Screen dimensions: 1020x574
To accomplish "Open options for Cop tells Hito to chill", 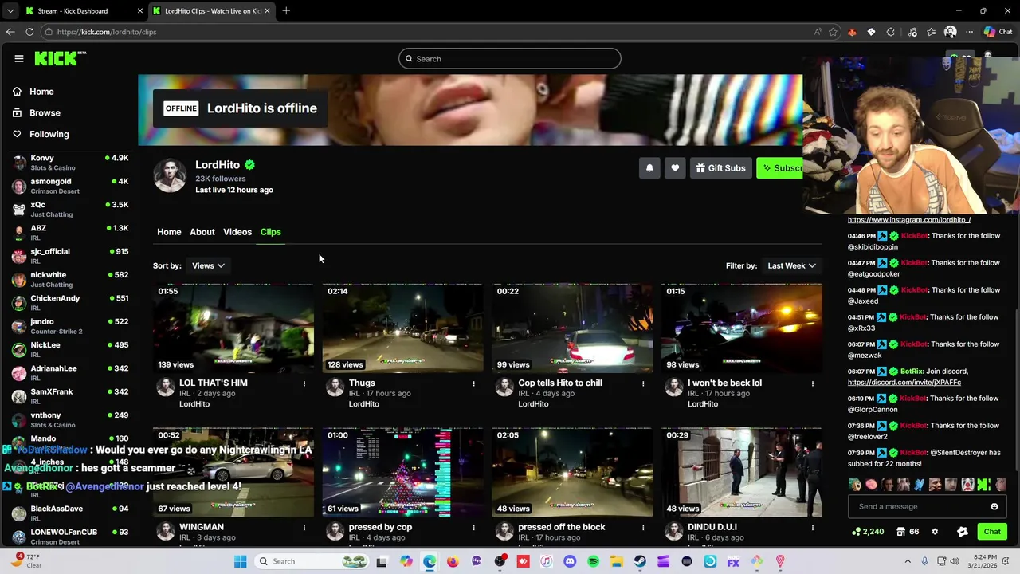I will coord(643,383).
